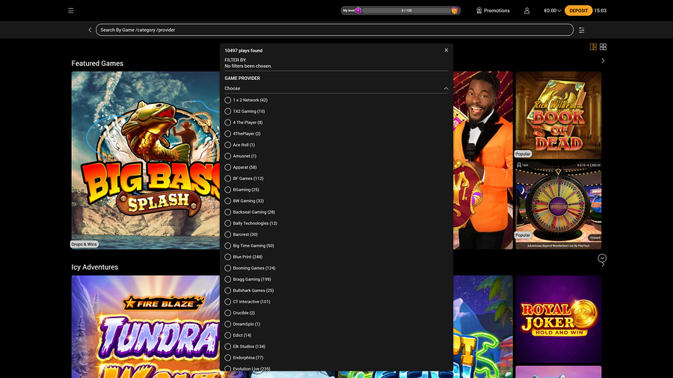Screen dimensions: 673x378
Task: Select the Bragg Gaming provider entry
Action: point(228,279)
